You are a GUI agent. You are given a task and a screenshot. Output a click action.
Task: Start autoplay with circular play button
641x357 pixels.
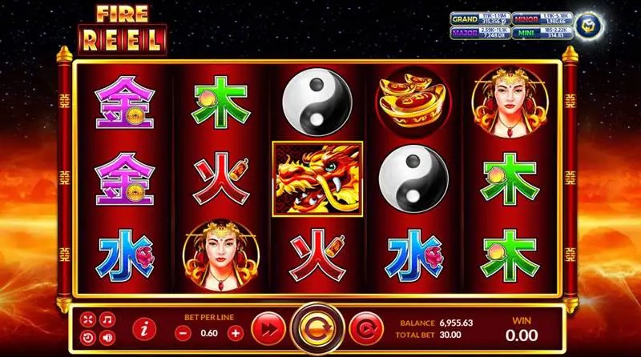point(366,329)
